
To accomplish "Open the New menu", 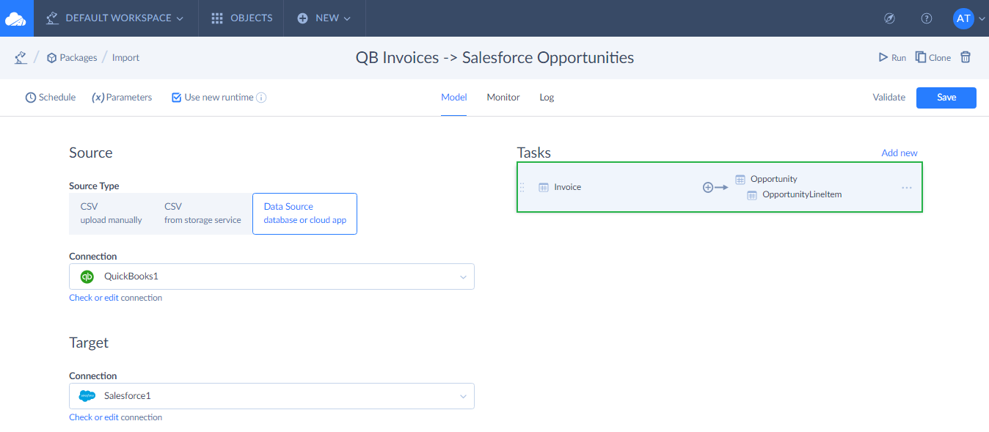I will coord(324,18).
